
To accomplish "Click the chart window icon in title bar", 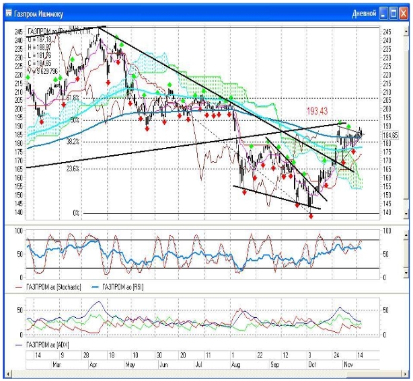I will click(x=9, y=13).
